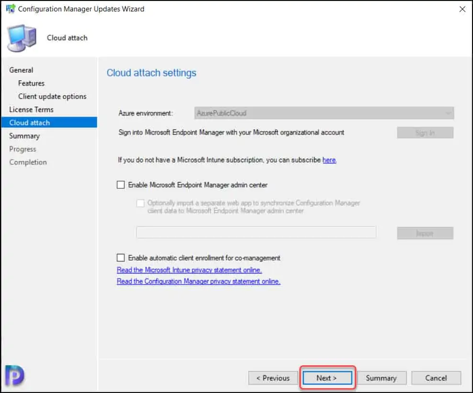Cancel the updates wizard

click(x=436, y=378)
